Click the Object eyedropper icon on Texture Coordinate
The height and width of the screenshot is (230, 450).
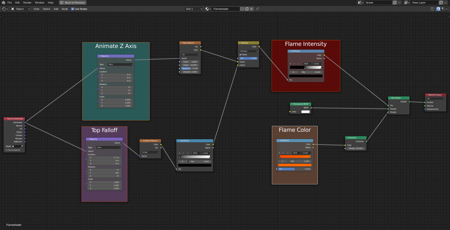[21, 146]
